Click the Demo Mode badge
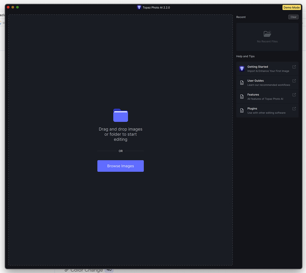 click(x=291, y=7)
